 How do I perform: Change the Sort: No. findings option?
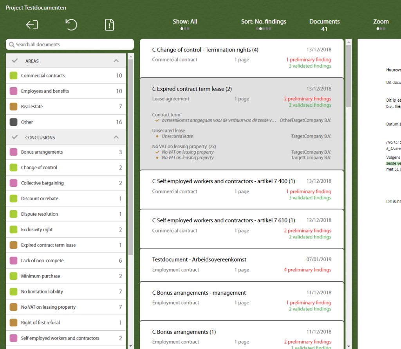point(264,25)
